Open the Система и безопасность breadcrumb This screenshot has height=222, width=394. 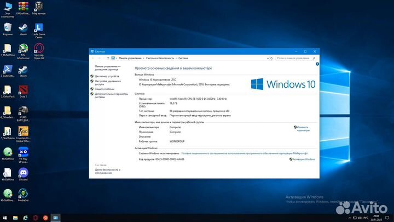(160, 58)
